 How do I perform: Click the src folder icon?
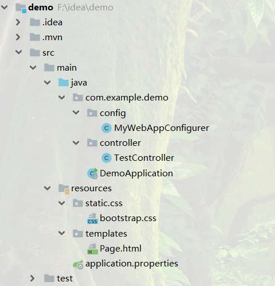click(35, 52)
